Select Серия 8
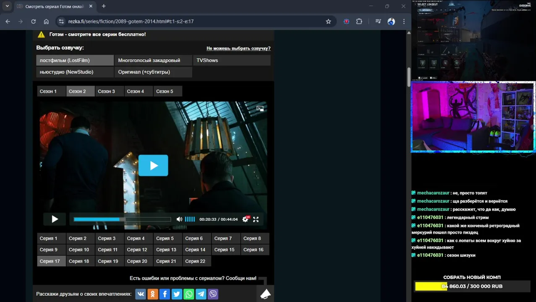 (x=255, y=238)
